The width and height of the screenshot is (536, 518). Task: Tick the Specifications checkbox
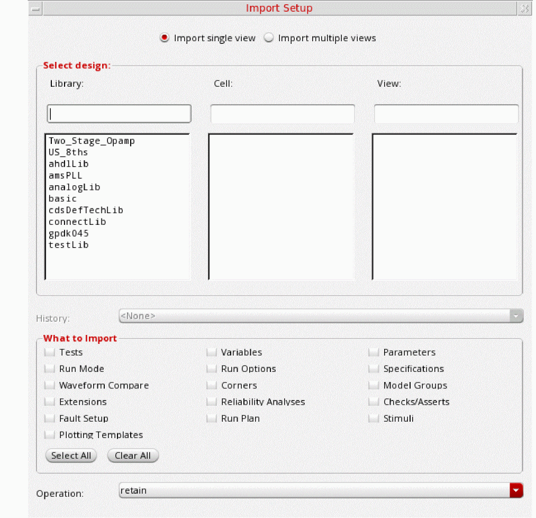pos(374,369)
